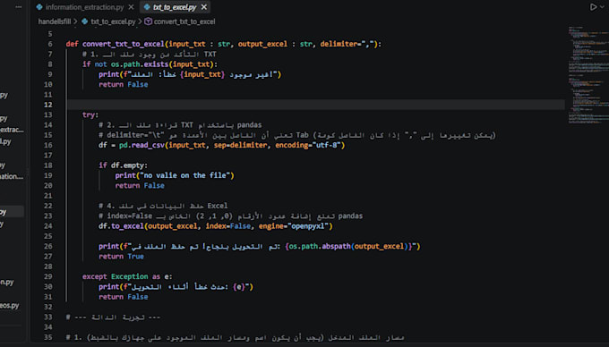Switch to the information_extraction.py tab
This screenshot has height=347, width=609.
coord(85,7)
